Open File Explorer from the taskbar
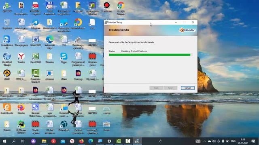Image resolution: width=259 pixels, height=145 pixels. coord(44,141)
